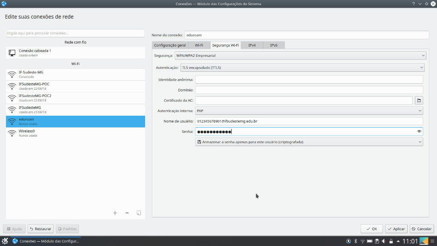
Task: Open the Autenticação interna PAP dropdown
Action: (x=309, y=111)
